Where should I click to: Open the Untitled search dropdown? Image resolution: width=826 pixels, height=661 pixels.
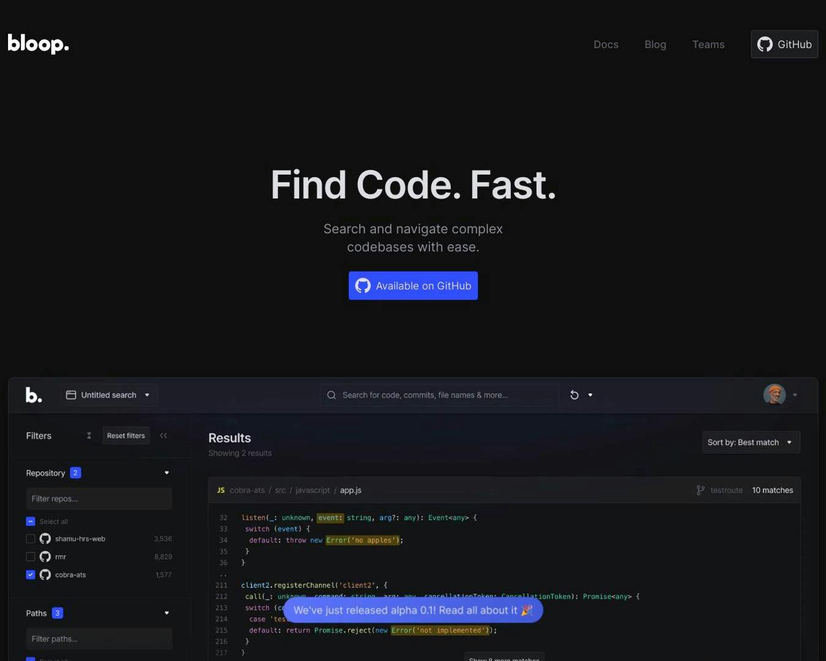click(x=109, y=395)
